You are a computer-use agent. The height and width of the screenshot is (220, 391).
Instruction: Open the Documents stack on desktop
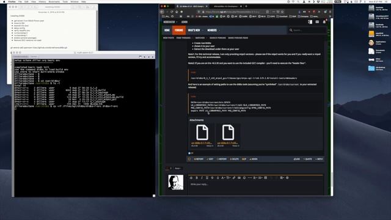click(371, 51)
